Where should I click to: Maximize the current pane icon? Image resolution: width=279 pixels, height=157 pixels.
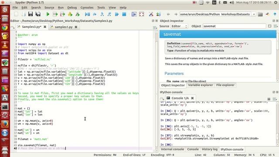(x=134, y=14)
